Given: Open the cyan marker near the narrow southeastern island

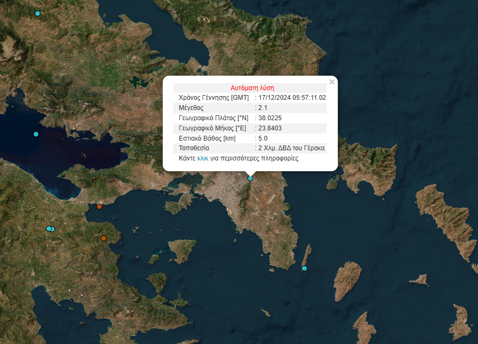Looking at the screenshot, I should (x=304, y=268).
